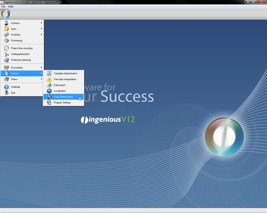
Task: Click the Items yellow box icon
Action: [6, 29]
